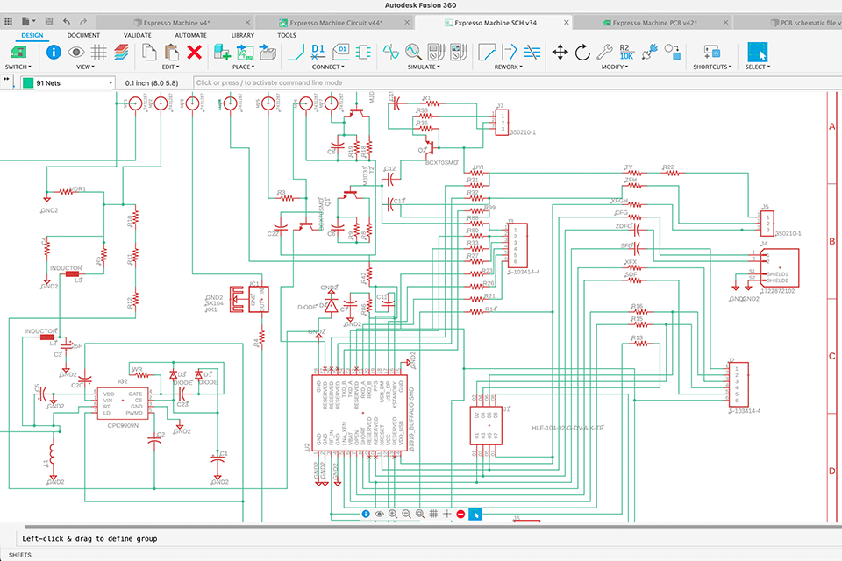The image size is (842, 561).
Task: Select the Net wire drawing tool
Action: (296, 52)
